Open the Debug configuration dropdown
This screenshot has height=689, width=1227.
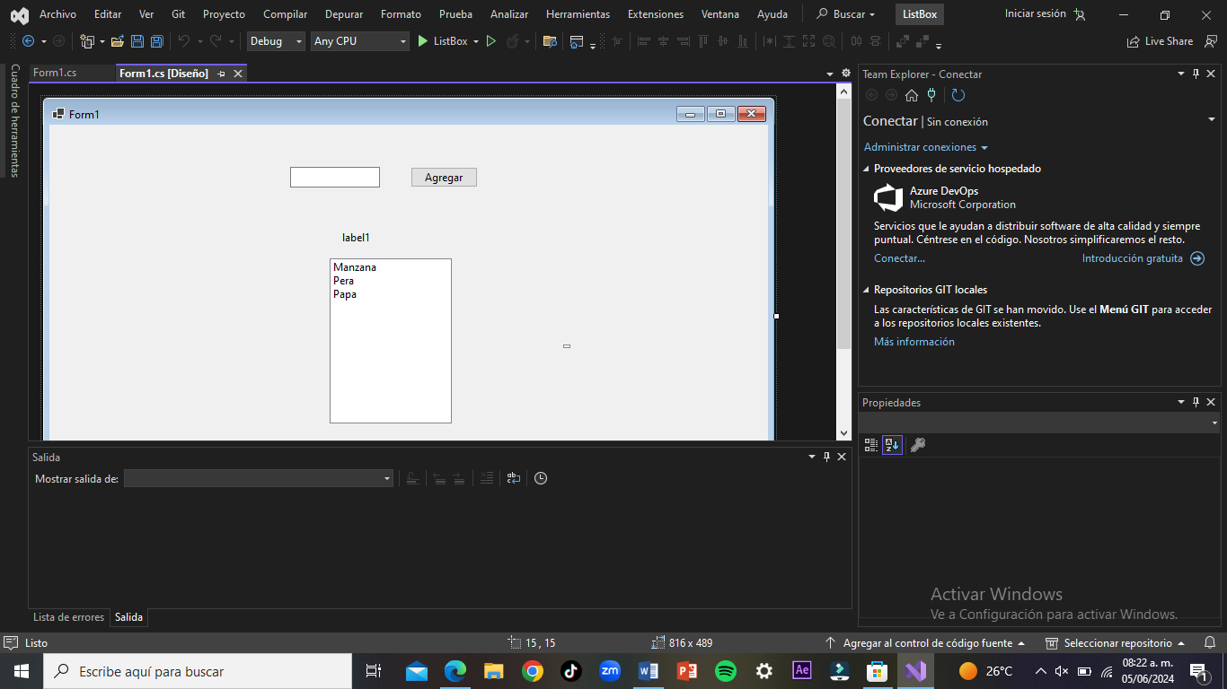coord(277,41)
